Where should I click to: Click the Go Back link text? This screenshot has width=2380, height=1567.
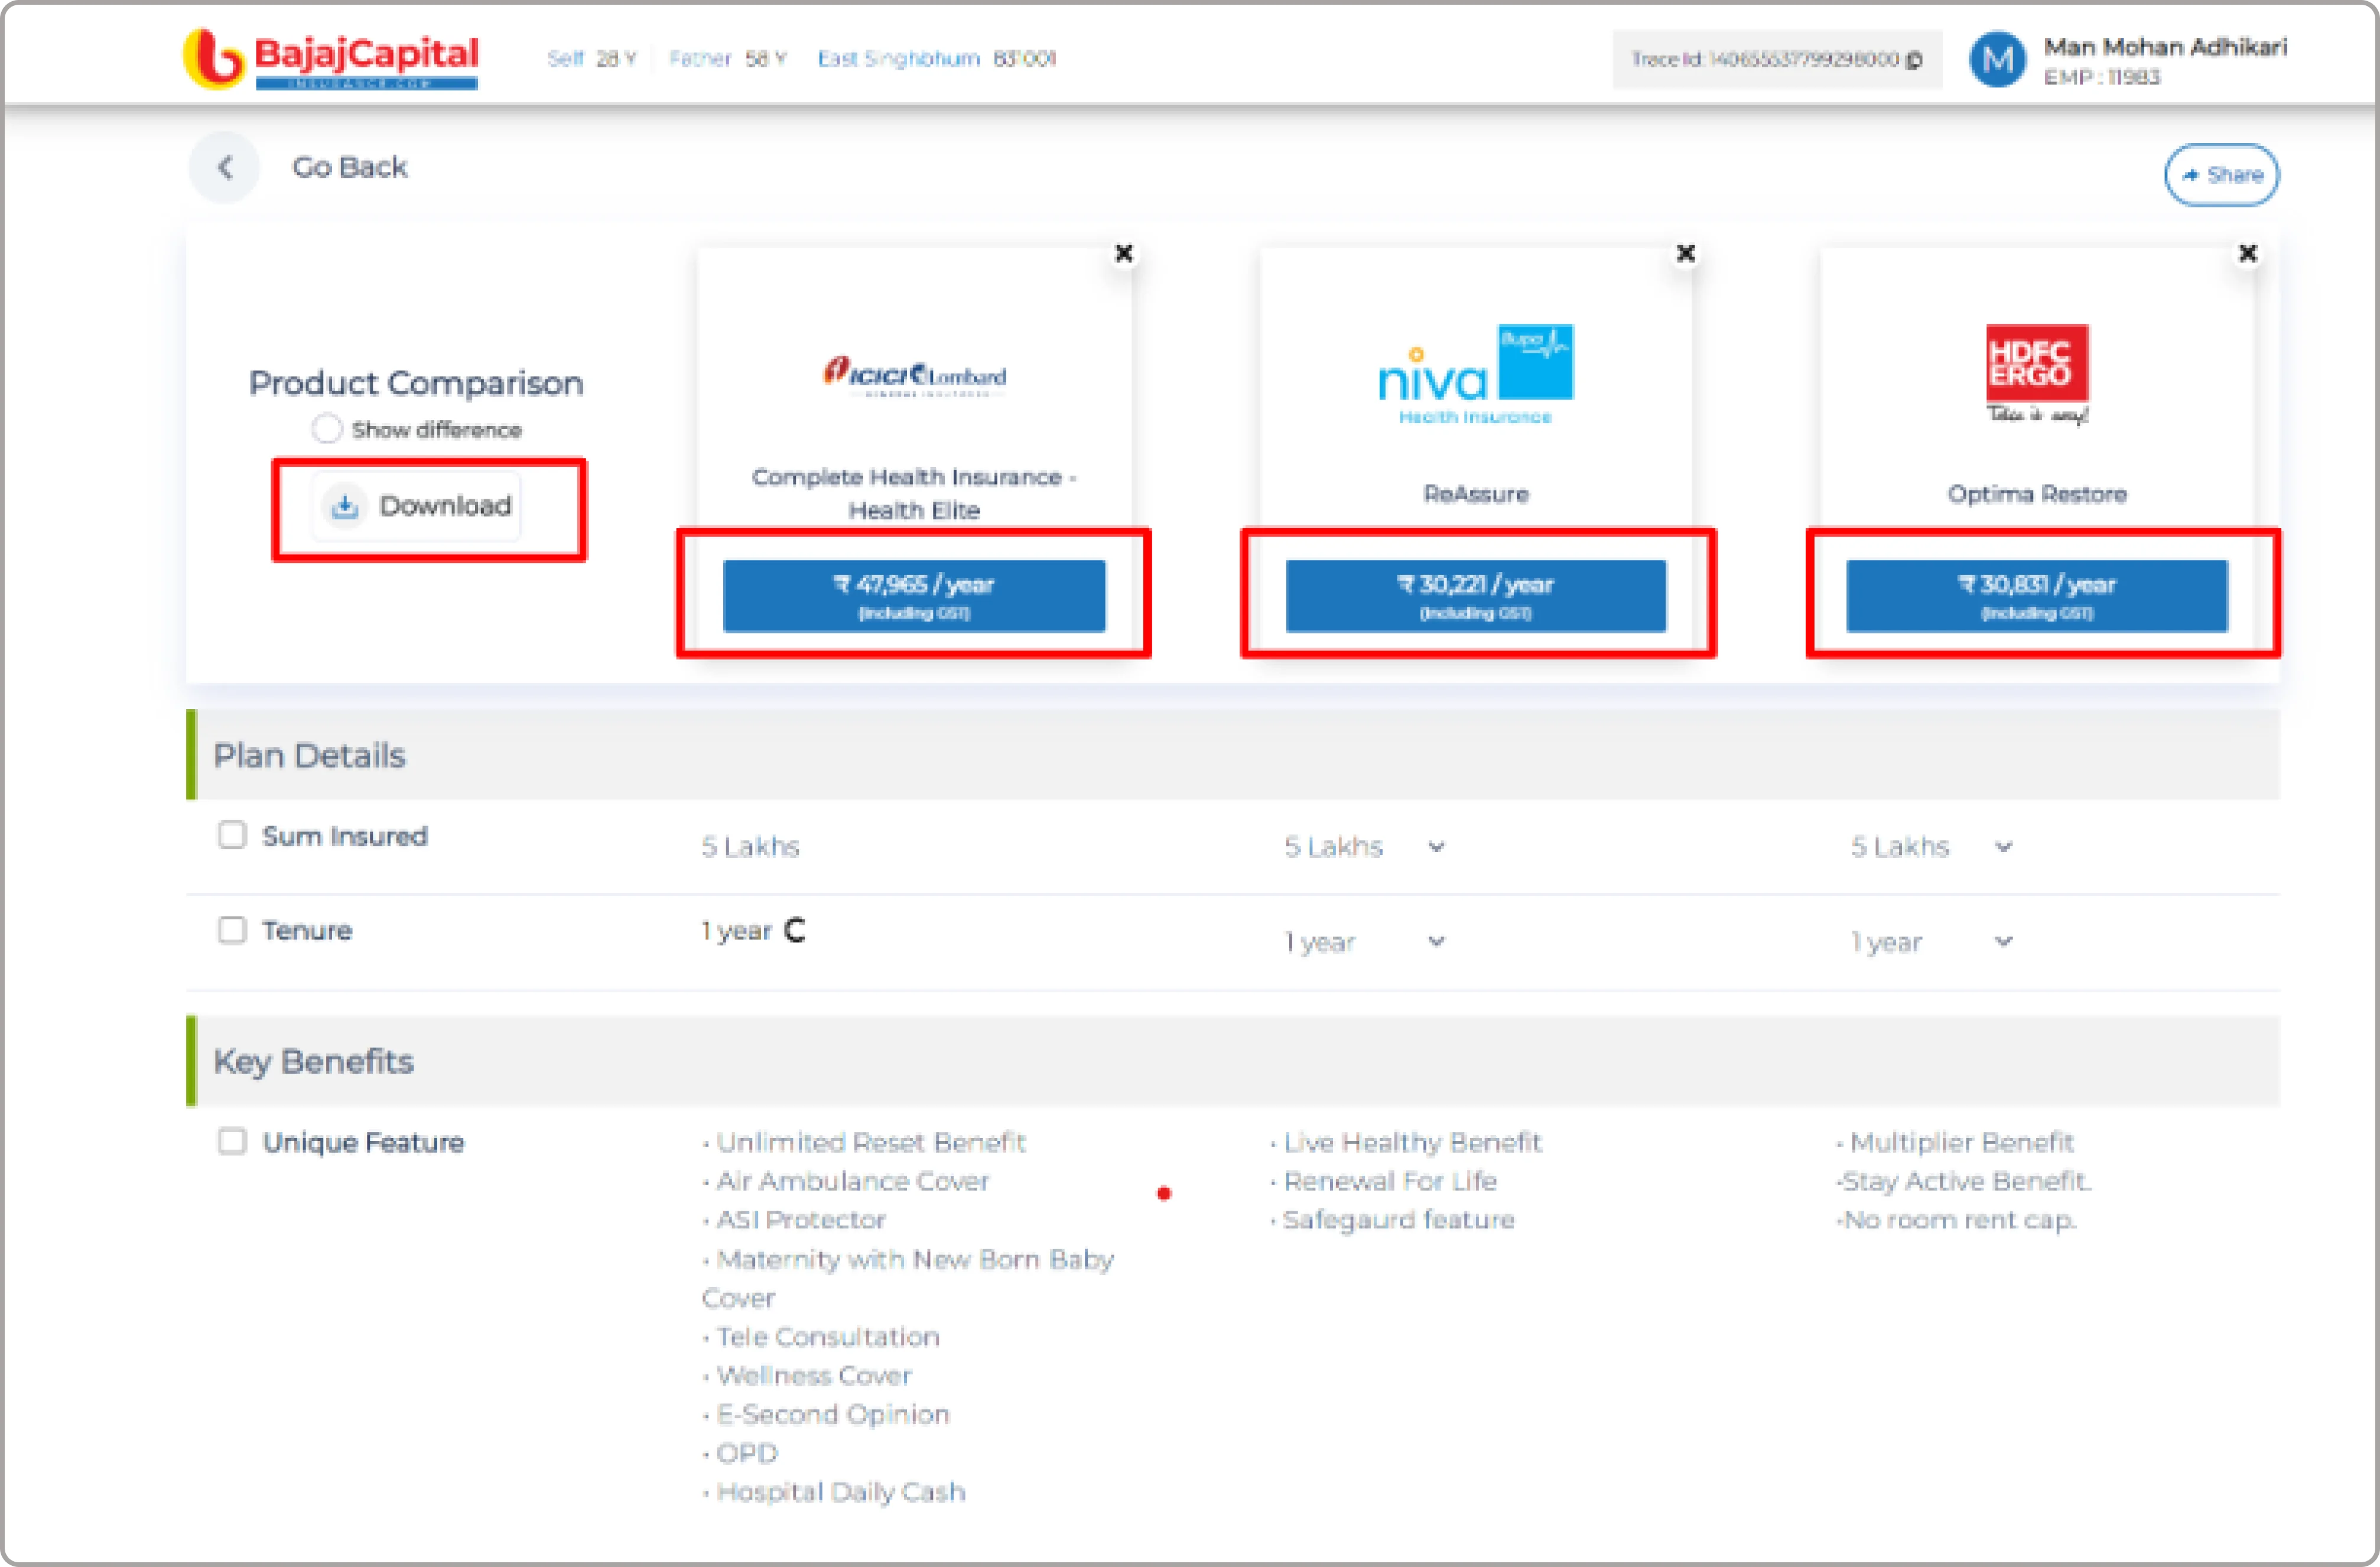(350, 167)
